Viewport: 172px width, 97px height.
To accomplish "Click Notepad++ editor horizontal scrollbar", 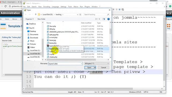I will pos(79,89).
